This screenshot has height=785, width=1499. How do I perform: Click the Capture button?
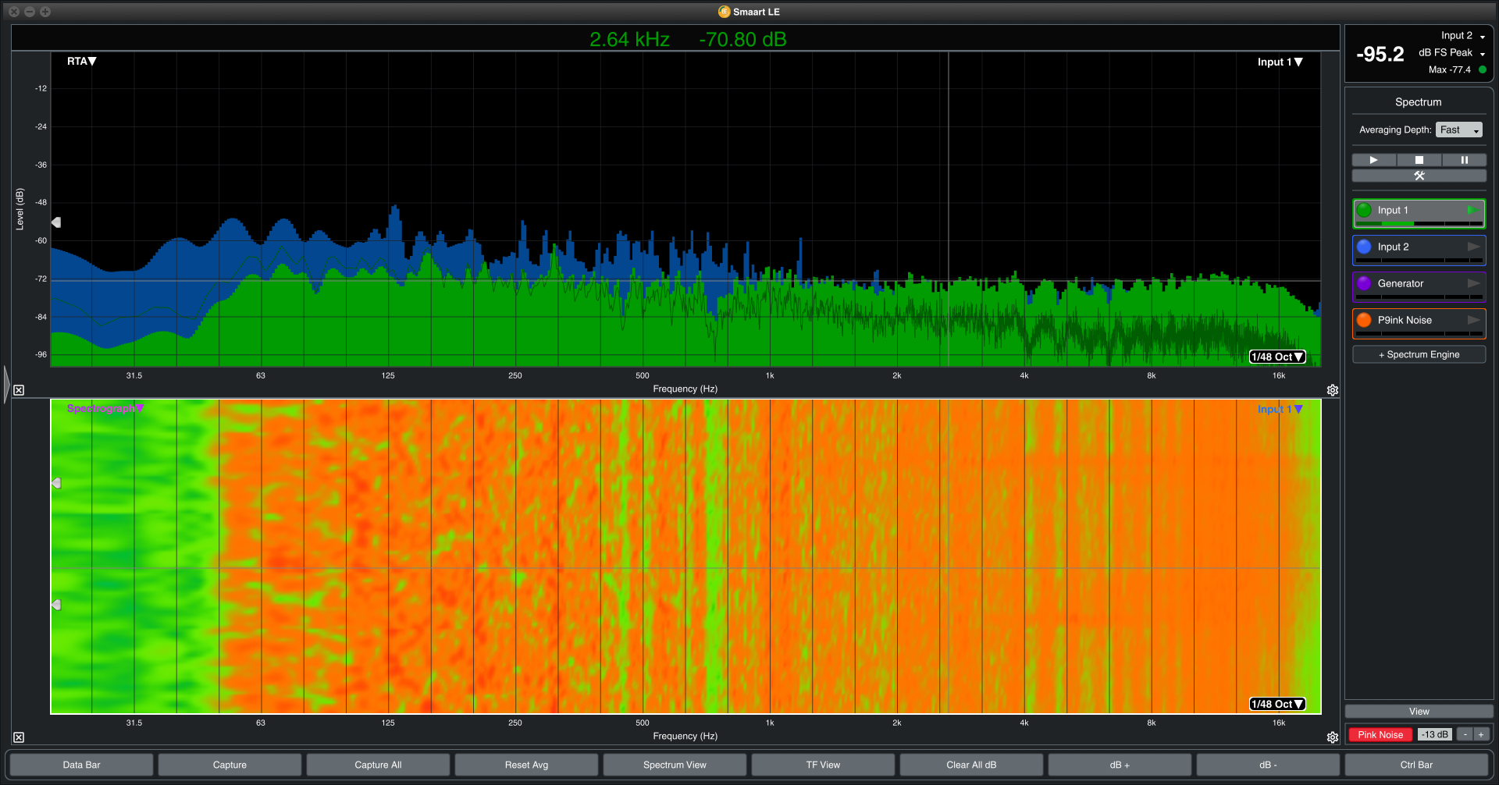(x=230, y=765)
